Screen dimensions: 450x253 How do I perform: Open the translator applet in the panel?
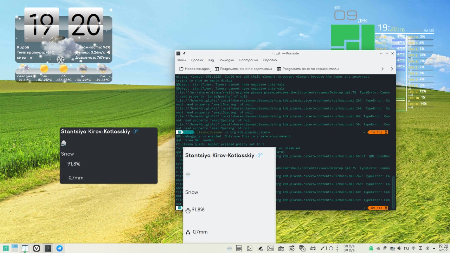(302, 248)
